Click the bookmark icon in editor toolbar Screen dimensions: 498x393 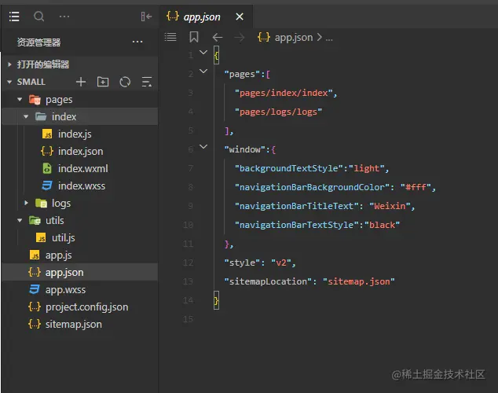(194, 37)
